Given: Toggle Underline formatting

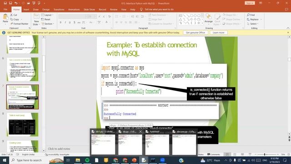Looking at the screenshot, I should (70, 22).
